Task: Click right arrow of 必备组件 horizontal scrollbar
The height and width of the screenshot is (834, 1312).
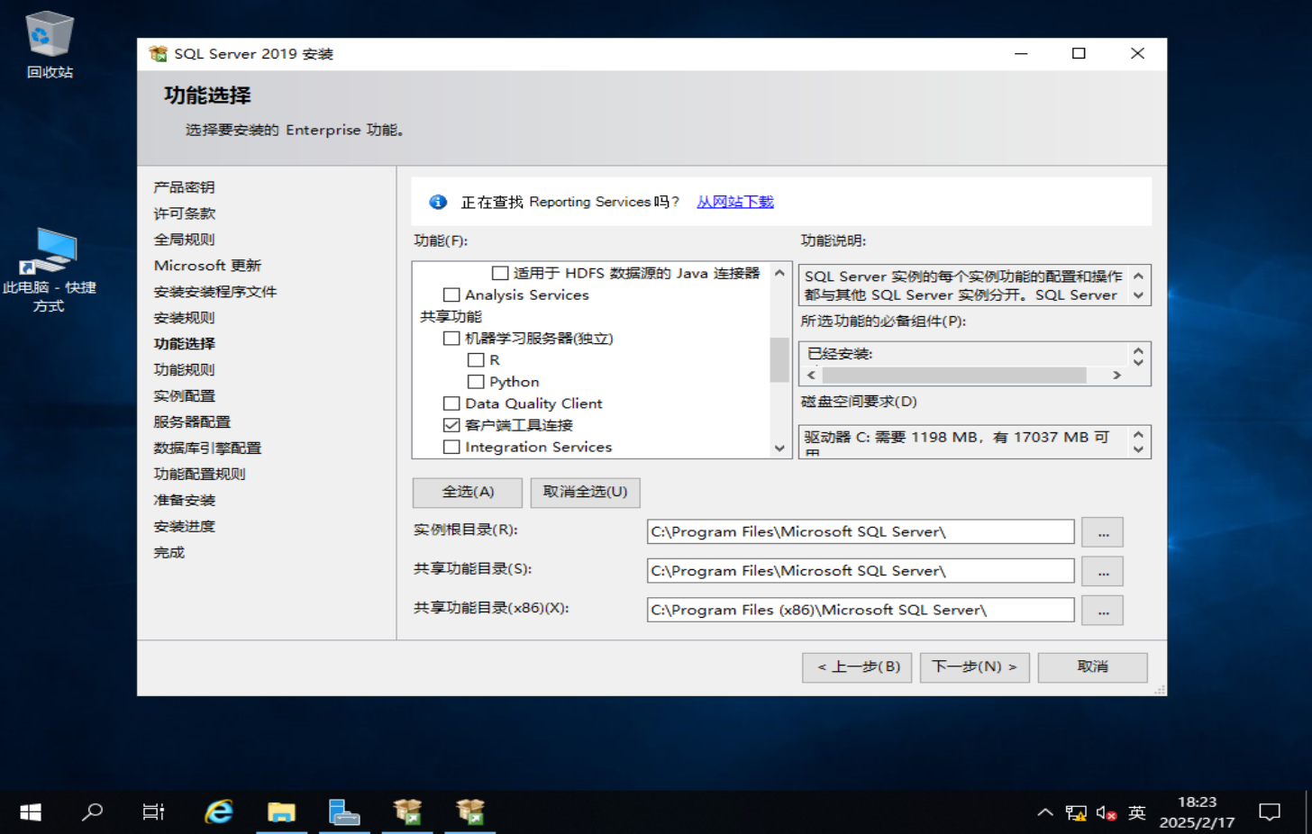Action: pos(1117,375)
